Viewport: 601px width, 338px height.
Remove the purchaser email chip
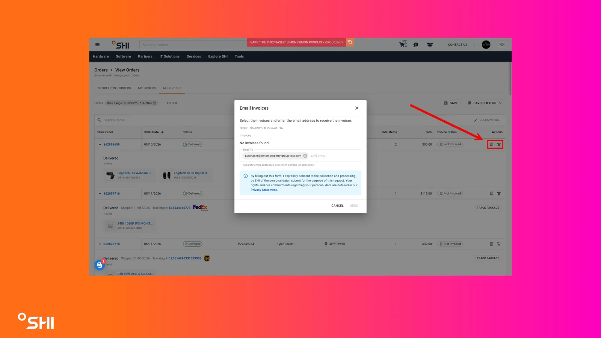(x=305, y=156)
